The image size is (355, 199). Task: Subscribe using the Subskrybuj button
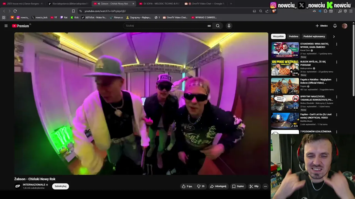60,186
